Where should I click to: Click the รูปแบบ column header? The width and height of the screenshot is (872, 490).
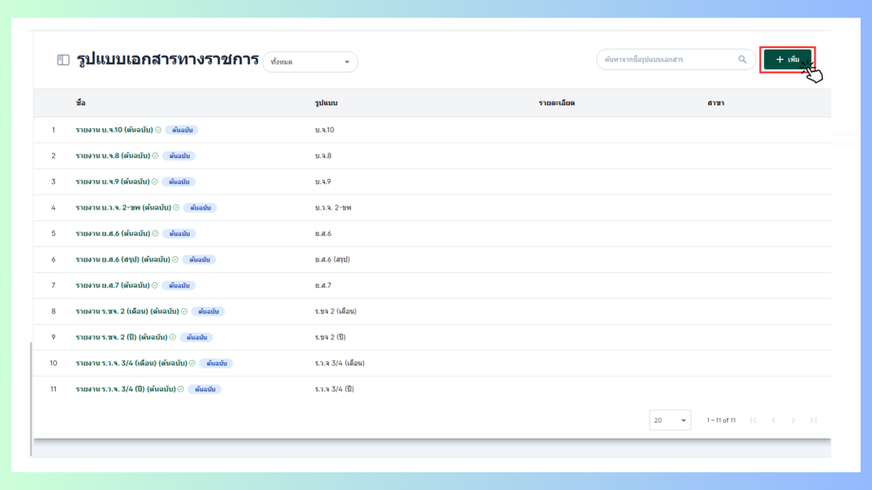pyautogui.click(x=326, y=103)
